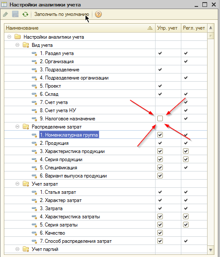This screenshot has width=220, height=257.
Task: Collapse the Учет партий group
Action: [x=17, y=249]
